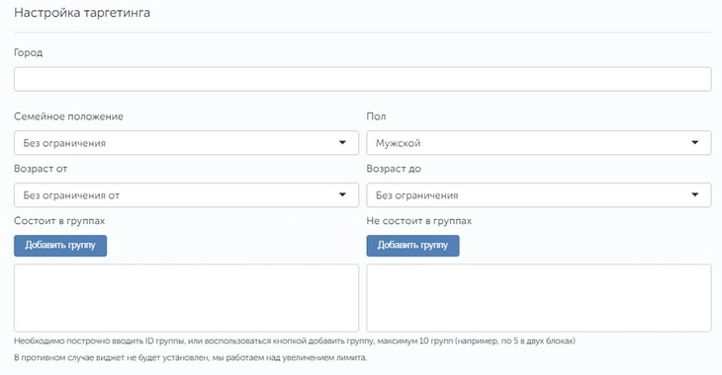The width and height of the screenshot is (722, 375).
Task: Click the Не состоит в группах label
Action: click(x=419, y=221)
